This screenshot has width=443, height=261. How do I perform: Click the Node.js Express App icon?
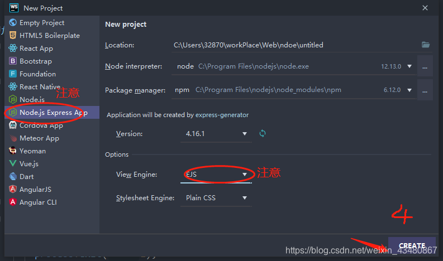(x=13, y=112)
